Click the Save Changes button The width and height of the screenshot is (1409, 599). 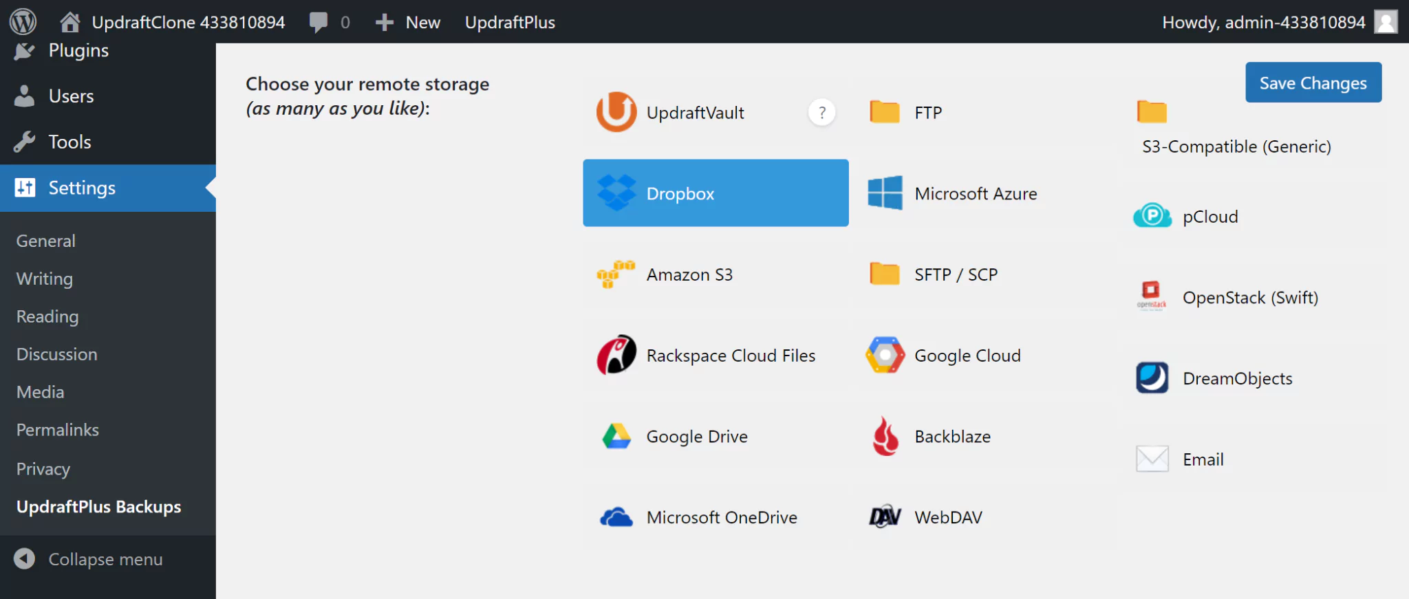click(x=1313, y=83)
